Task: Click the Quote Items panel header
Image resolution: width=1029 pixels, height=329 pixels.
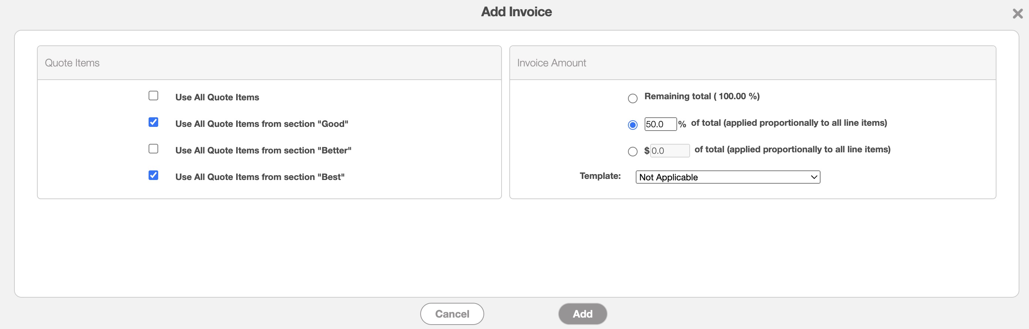Action: [x=269, y=63]
